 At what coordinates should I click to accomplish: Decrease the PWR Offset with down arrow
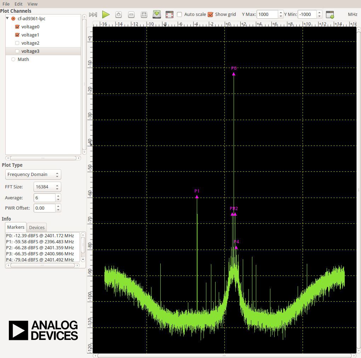tap(58, 210)
